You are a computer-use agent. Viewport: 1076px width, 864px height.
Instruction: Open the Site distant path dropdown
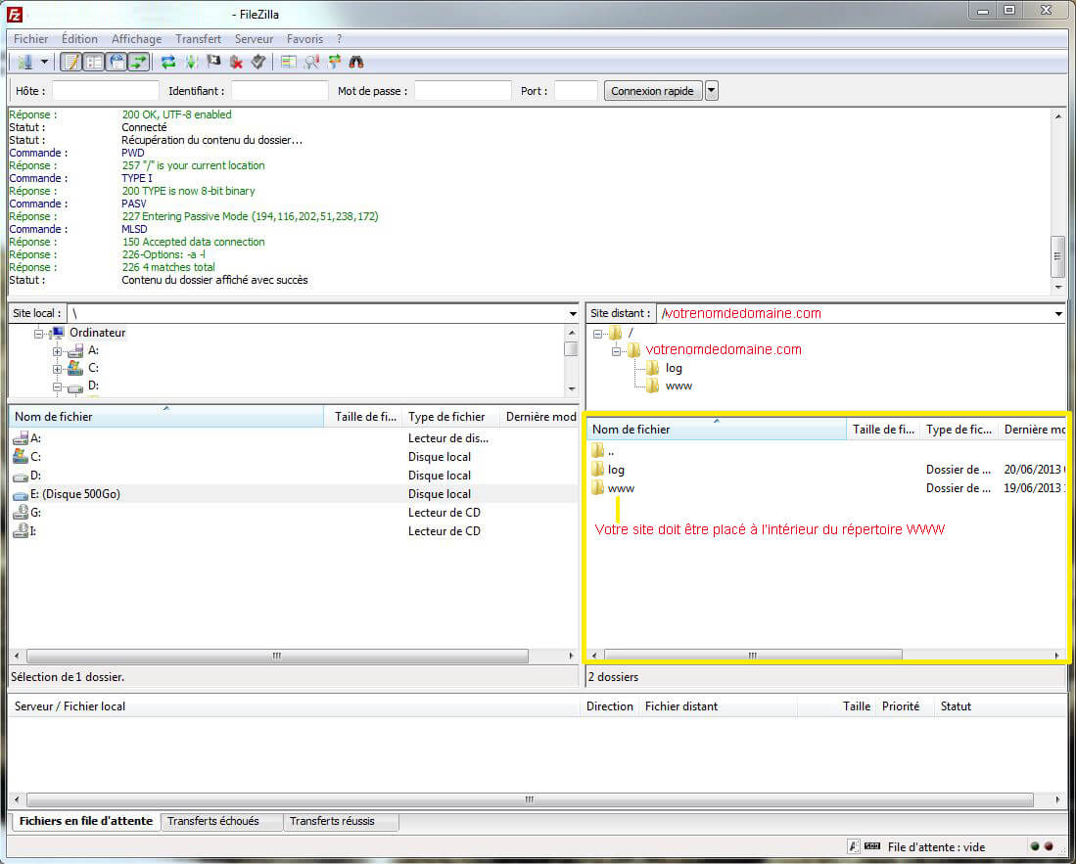pos(1058,313)
